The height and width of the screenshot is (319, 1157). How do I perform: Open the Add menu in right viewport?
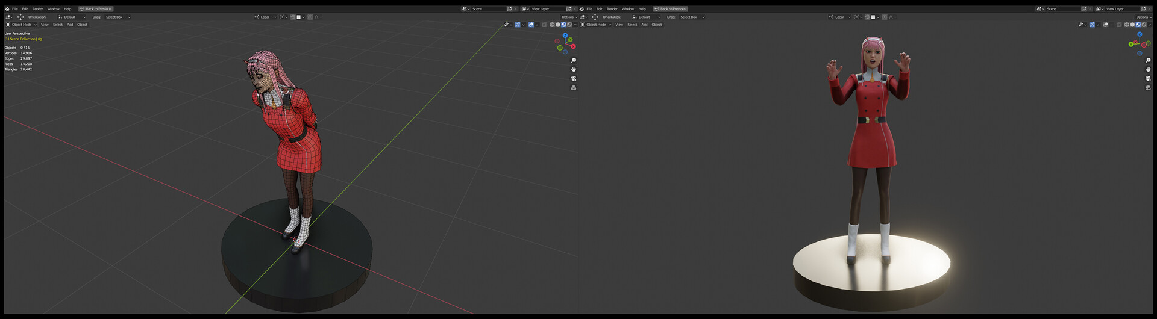pos(644,25)
